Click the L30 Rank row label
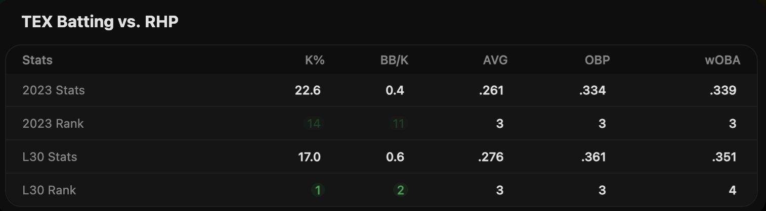The image size is (766, 211). pos(49,190)
